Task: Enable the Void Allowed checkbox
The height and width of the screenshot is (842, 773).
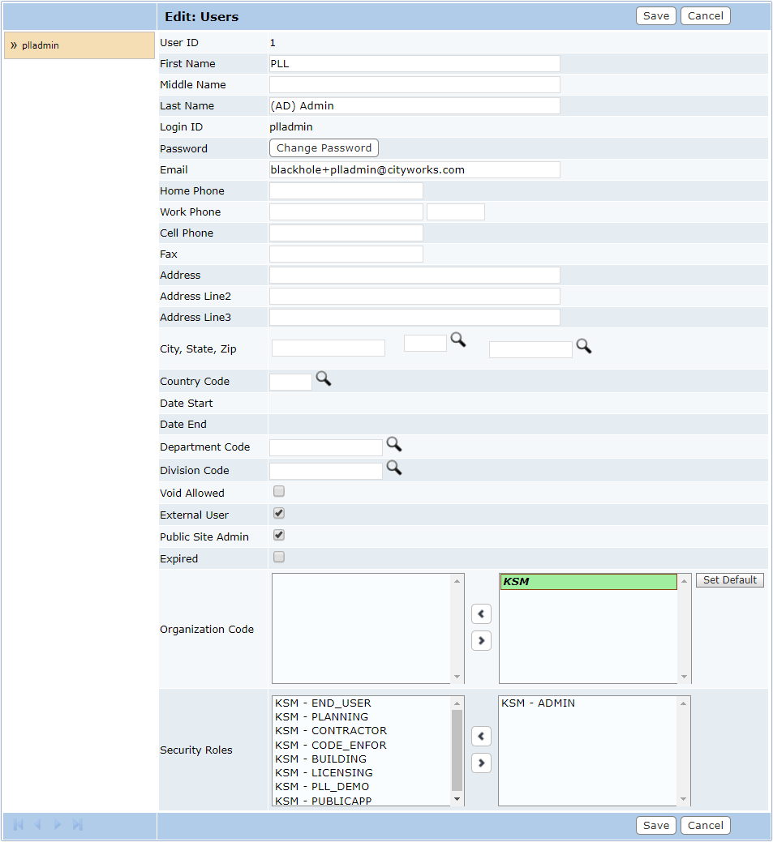Action: tap(279, 491)
